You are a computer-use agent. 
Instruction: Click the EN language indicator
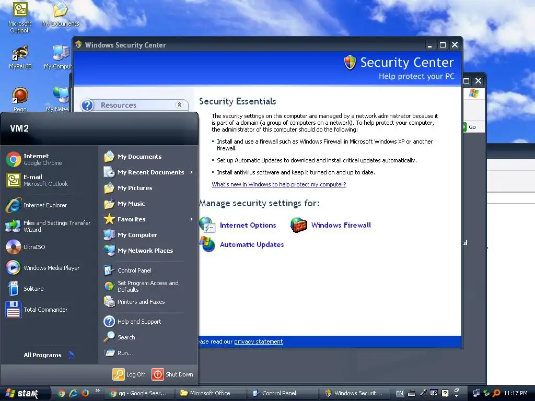[399, 393]
